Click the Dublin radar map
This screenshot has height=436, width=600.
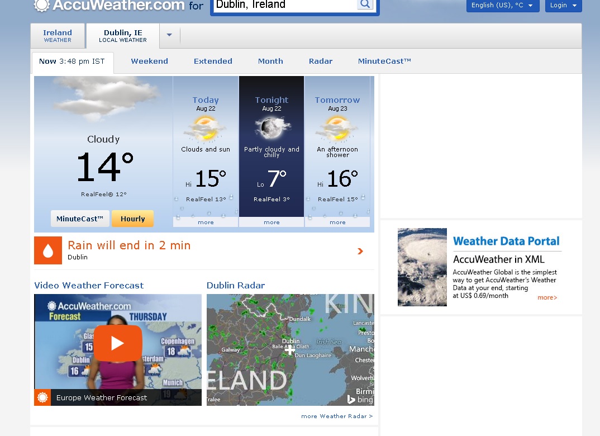pyautogui.click(x=291, y=350)
